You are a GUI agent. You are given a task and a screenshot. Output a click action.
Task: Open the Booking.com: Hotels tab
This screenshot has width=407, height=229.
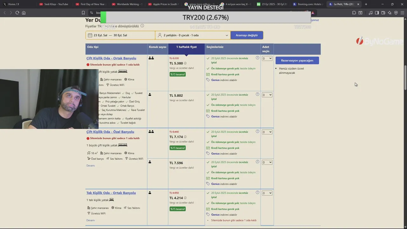[308, 4]
